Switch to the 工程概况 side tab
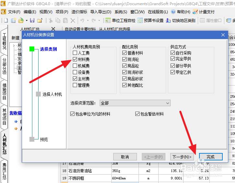This screenshot has height=183, width=235. [x=4, y=41]
